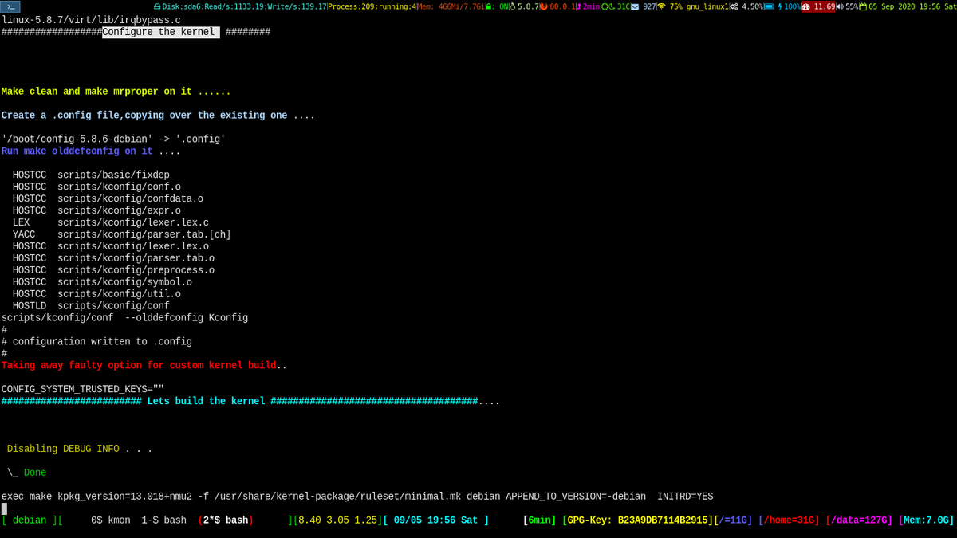The width and height of the screenshot is (957, 538).
Task: Click the calendar icon beside 05 Sep 2020
Action: pyautogui.click(x=863, y=6)
